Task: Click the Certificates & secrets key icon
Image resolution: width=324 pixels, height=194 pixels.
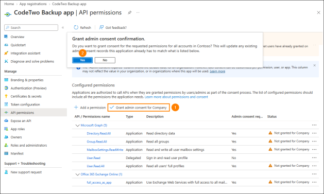Action: coord(6,96)
